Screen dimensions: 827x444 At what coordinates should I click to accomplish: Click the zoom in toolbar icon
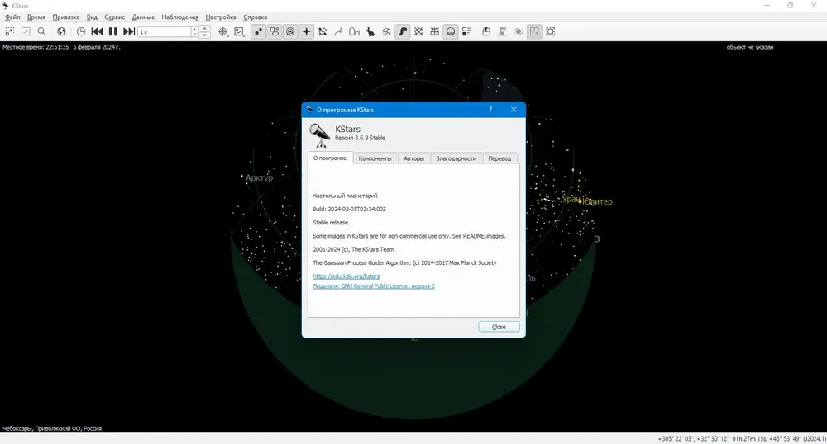(9, 31)
